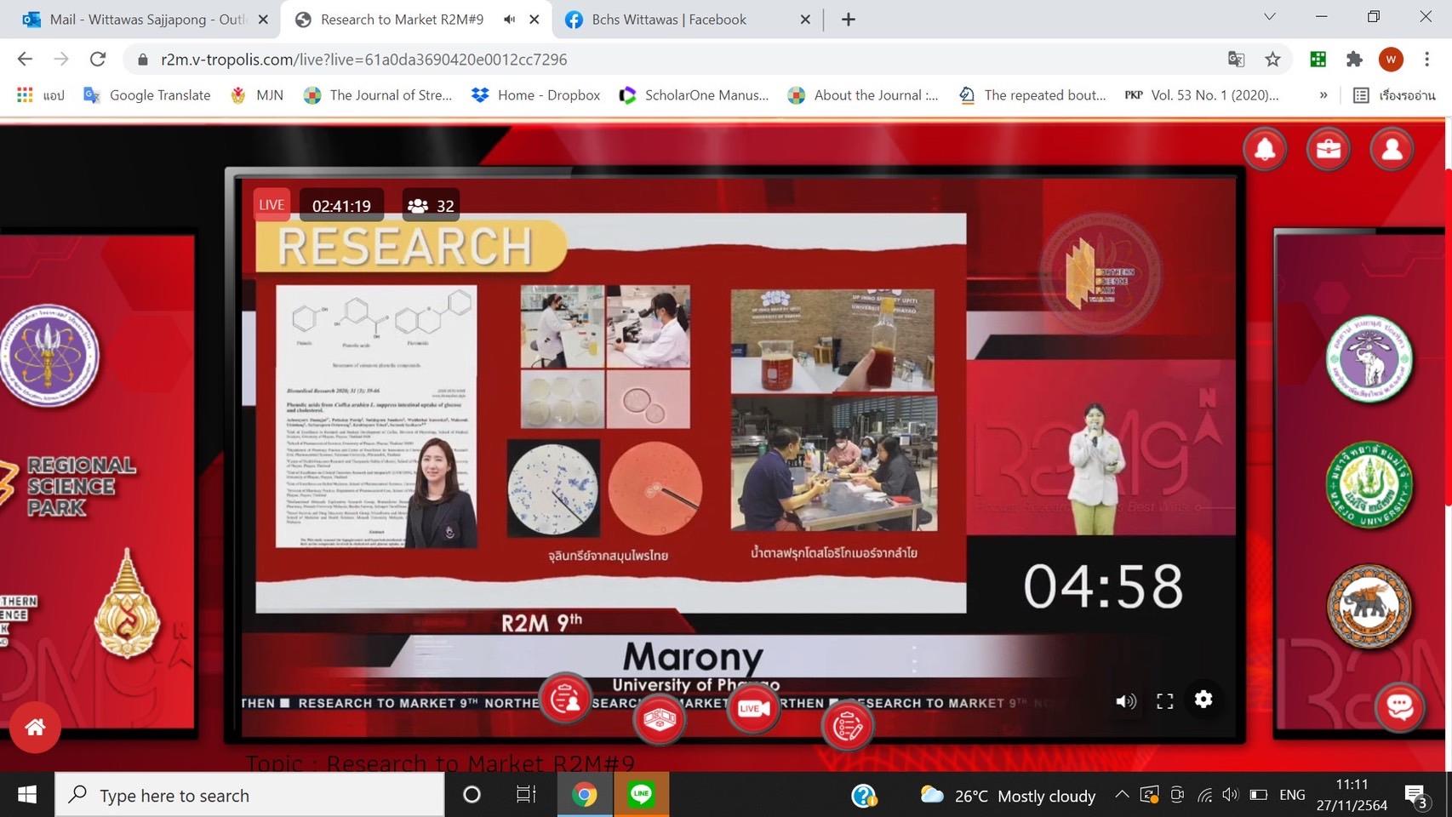
Task: Open Google Translate bookmark
Action: coord(147,95)
